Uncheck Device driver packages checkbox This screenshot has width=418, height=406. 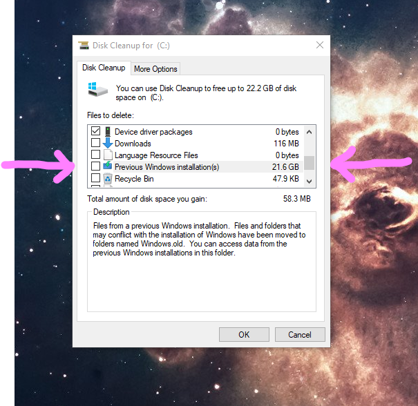click(x=96, y=131)
